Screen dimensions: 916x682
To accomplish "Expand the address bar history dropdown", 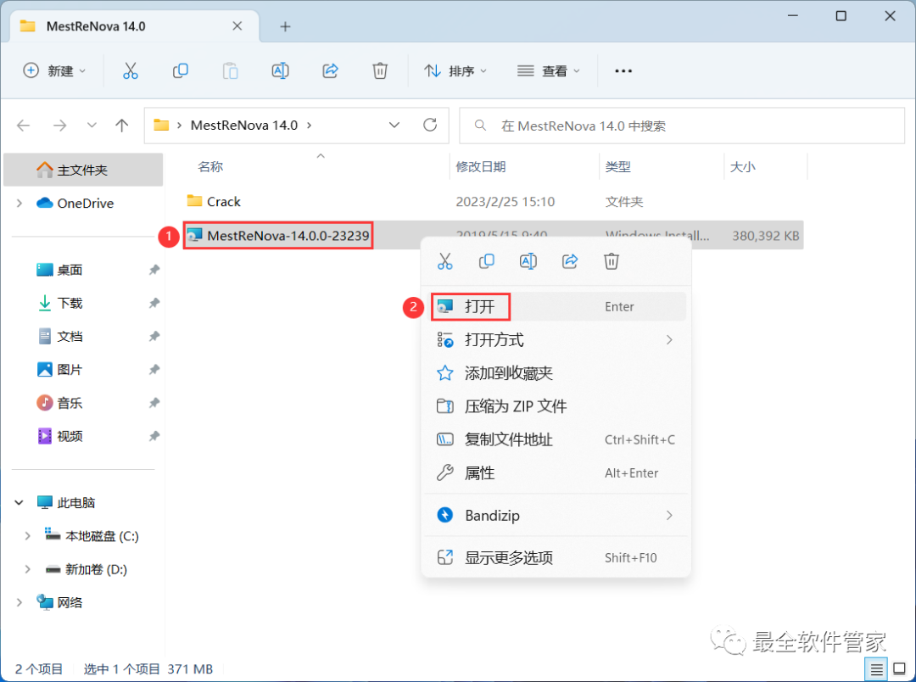I will (x=394, y=125).
